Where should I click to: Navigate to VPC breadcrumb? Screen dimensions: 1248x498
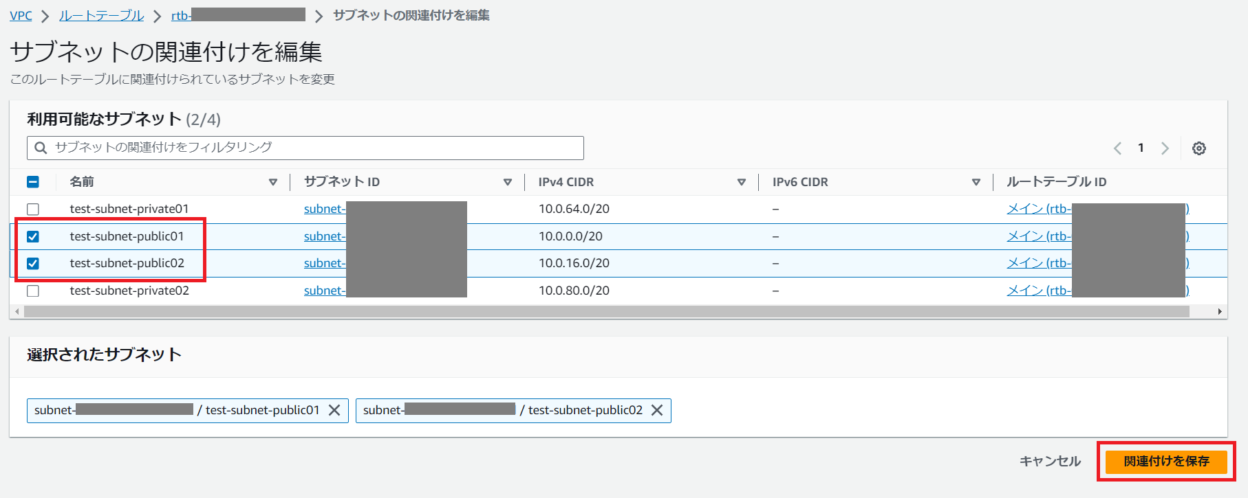pyautogui.click(x=21, y=15)
